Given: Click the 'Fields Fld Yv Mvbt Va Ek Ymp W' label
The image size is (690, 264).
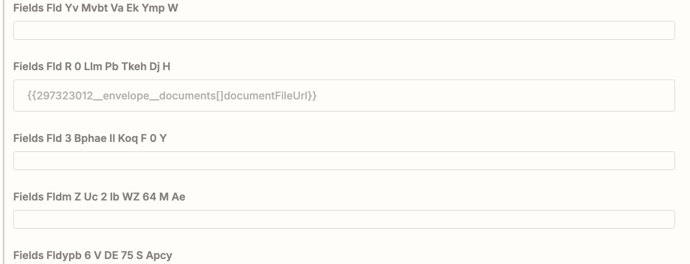Looking at the screenshot, I should point(96,8).
